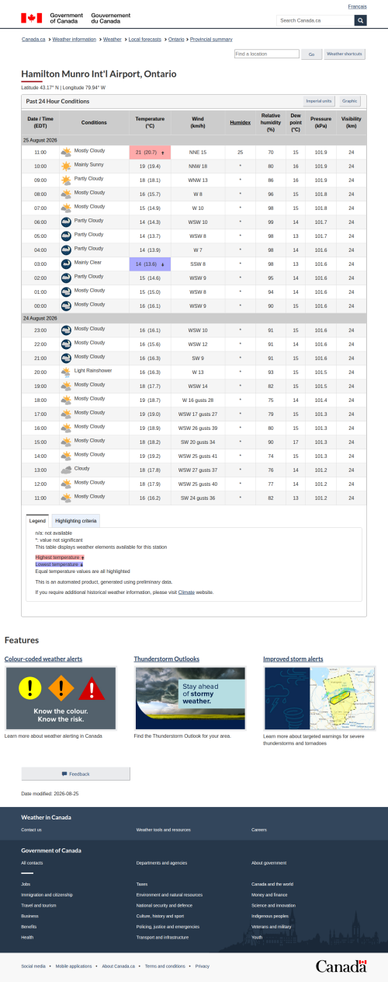Click the speech-bubble icon on the Feedback button

64,774
